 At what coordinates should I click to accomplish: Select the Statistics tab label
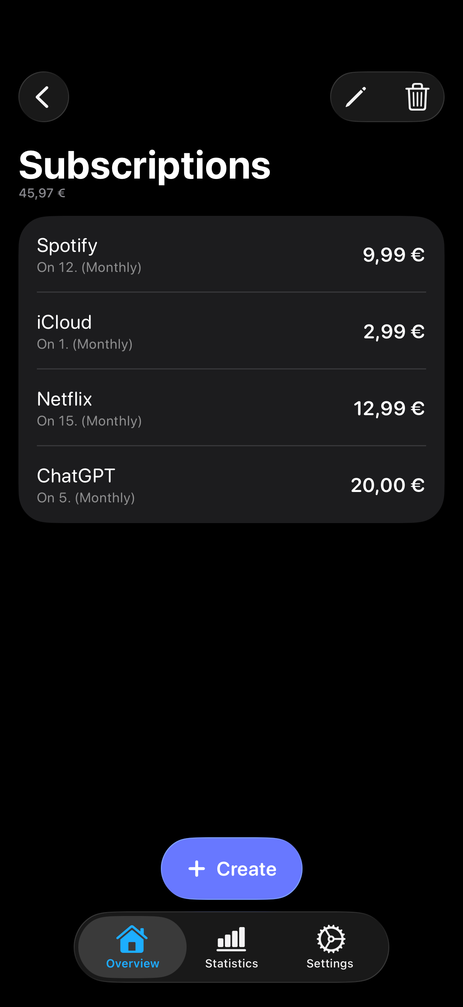(x=231, y=964)
